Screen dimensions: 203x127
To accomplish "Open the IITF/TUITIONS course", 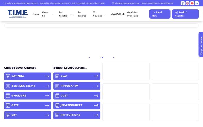I will [77, 115].
